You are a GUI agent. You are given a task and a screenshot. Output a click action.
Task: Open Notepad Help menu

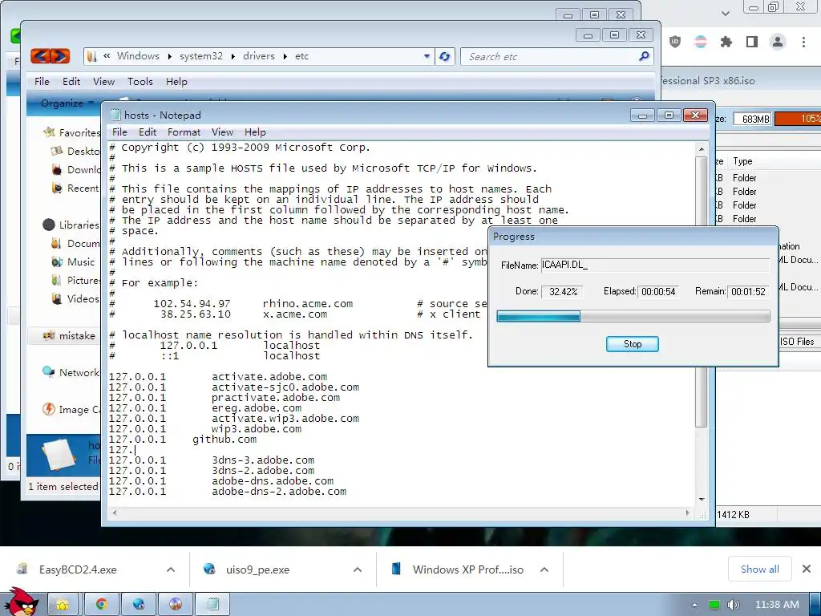tap(255, 132)
